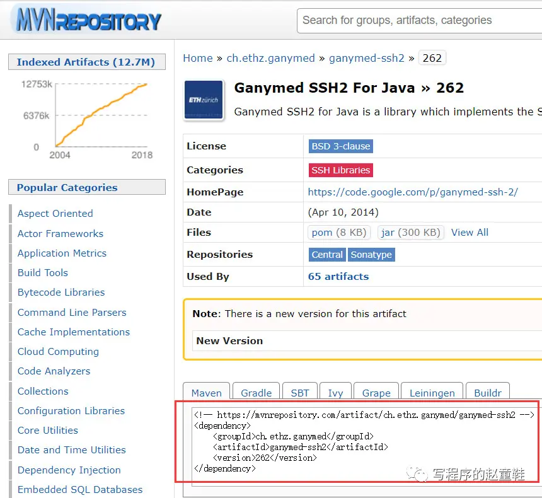Viewport: 542px width, 498px height.
Task: Click the 262 version breadcrumb badge
Action: [x=432, y=58]
